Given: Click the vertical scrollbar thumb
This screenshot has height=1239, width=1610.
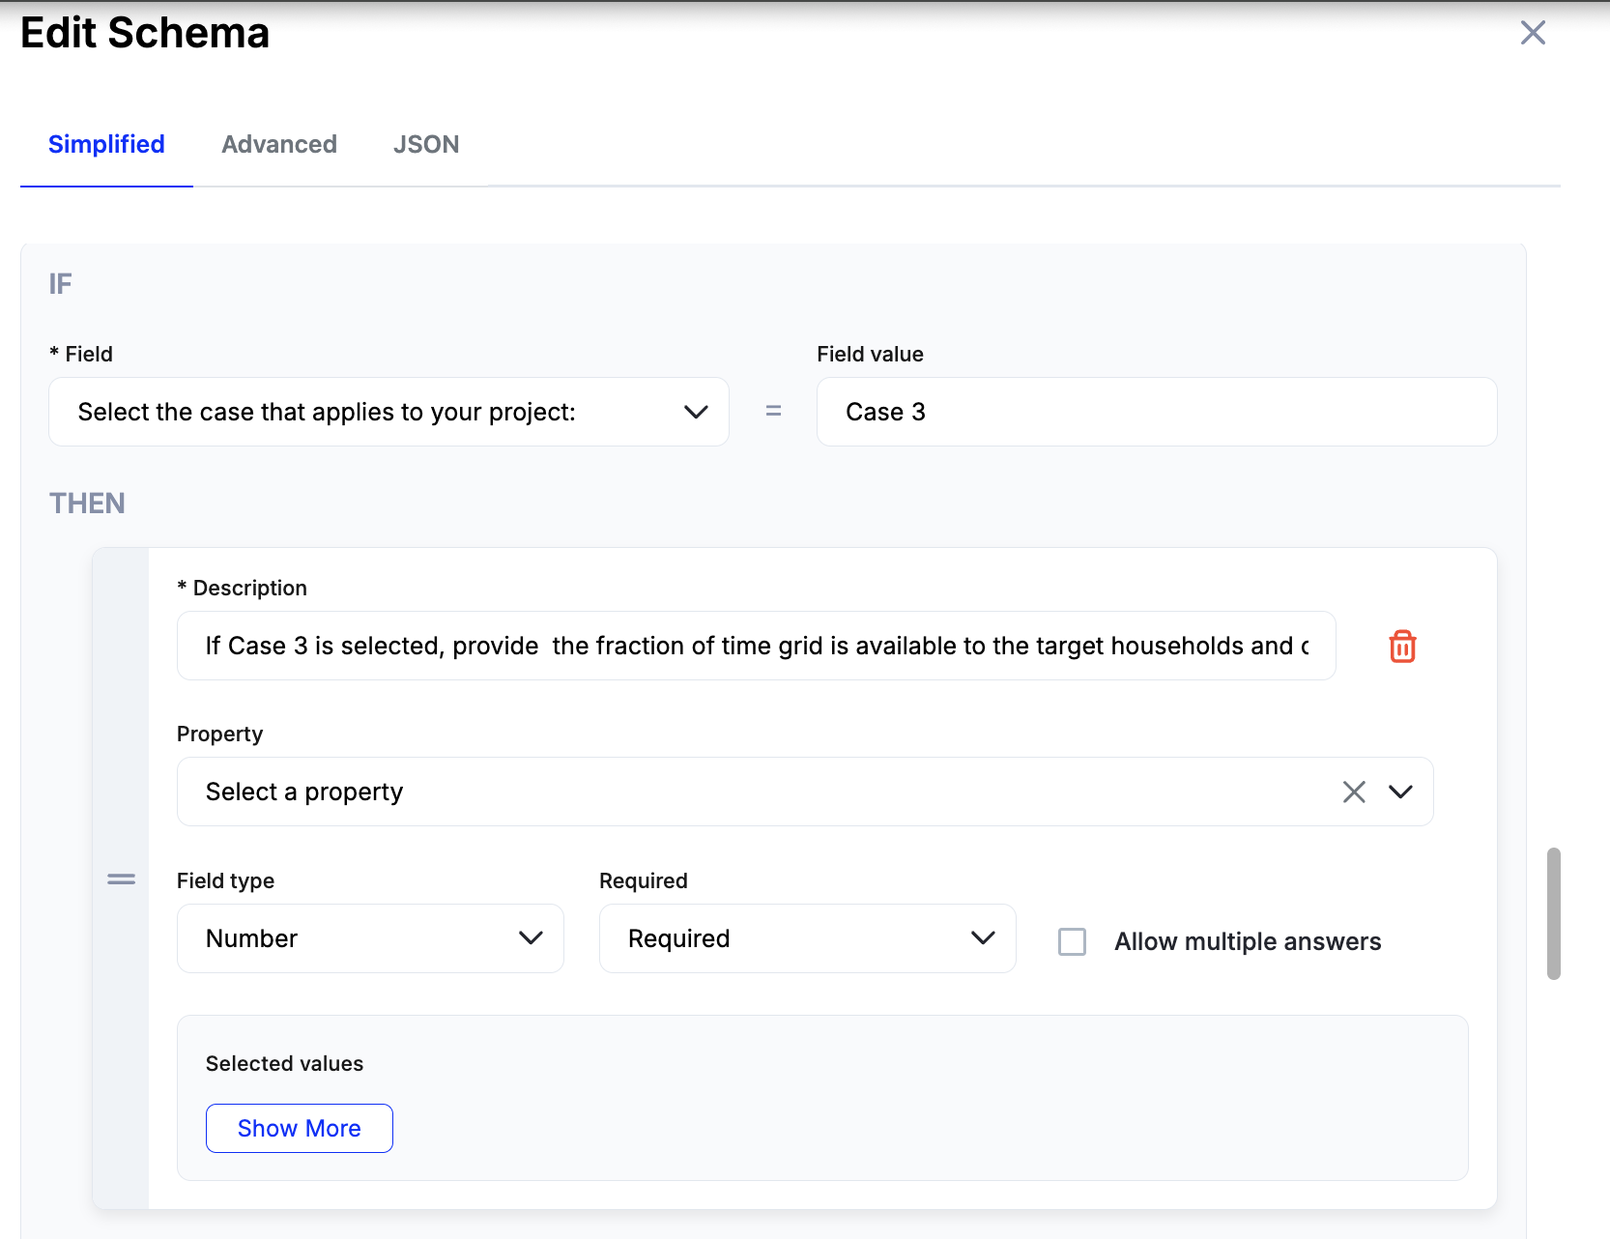Looking at the screenshot, I should (1553, 913).
